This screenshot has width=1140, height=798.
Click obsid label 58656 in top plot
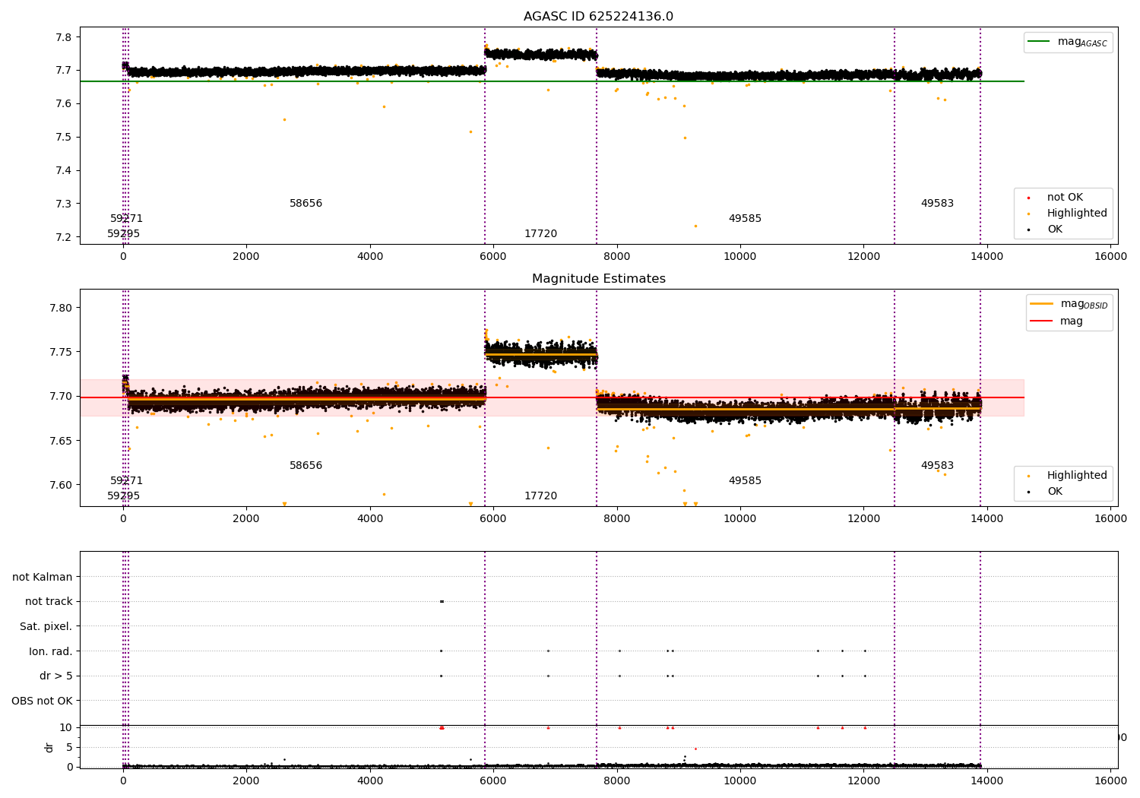(x=306, y=204)
